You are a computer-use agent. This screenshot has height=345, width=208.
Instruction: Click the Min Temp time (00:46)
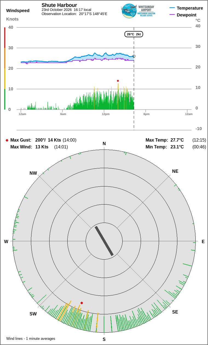199,147
